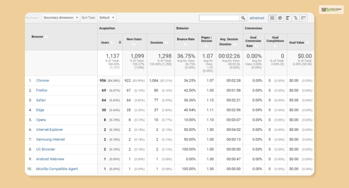The width and height of the screenshot is (349, 188).
Task: Sort by the Bounce Rate column header
Action: tap(185, 39)
